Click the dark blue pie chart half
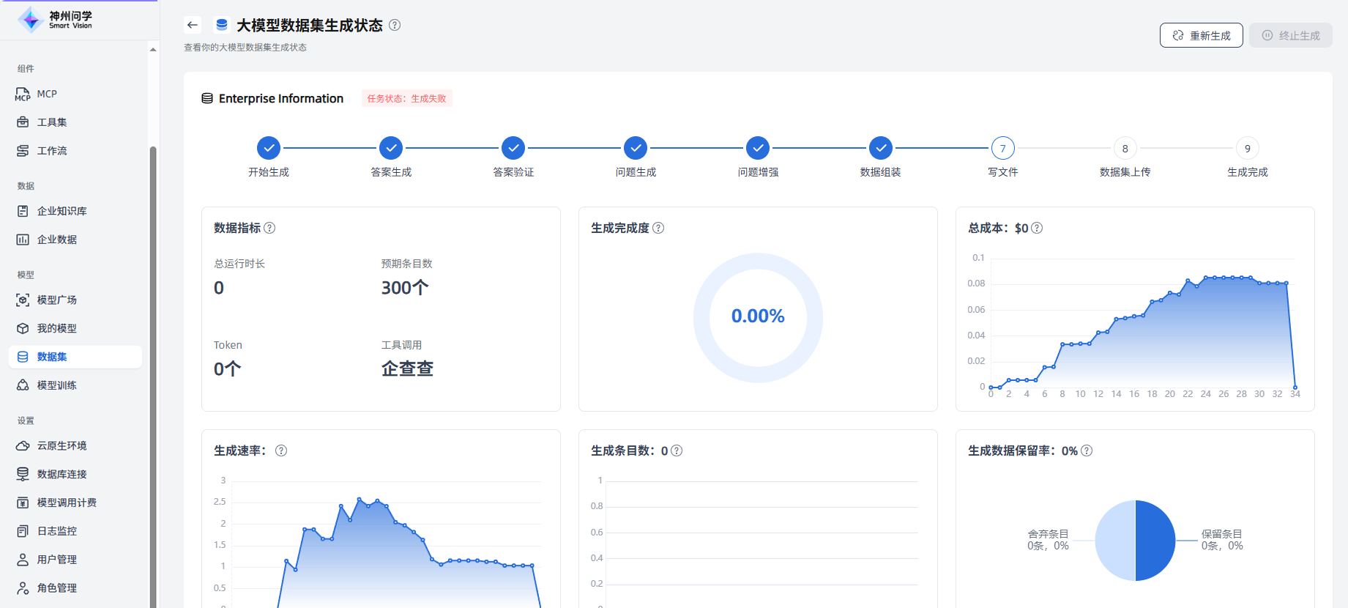Screen dimensions: 1348x608 [1155, 541]
